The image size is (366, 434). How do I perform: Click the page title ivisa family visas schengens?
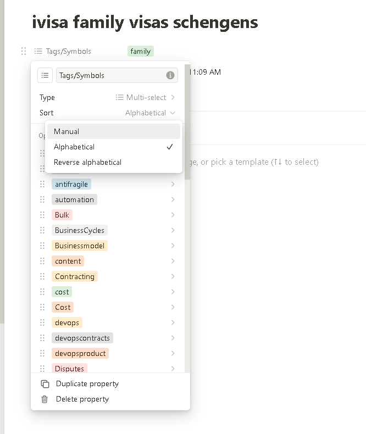[x=145, y=22]
